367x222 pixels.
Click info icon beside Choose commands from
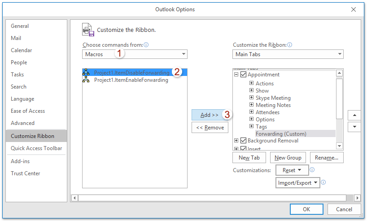click(x=146, y=45)
